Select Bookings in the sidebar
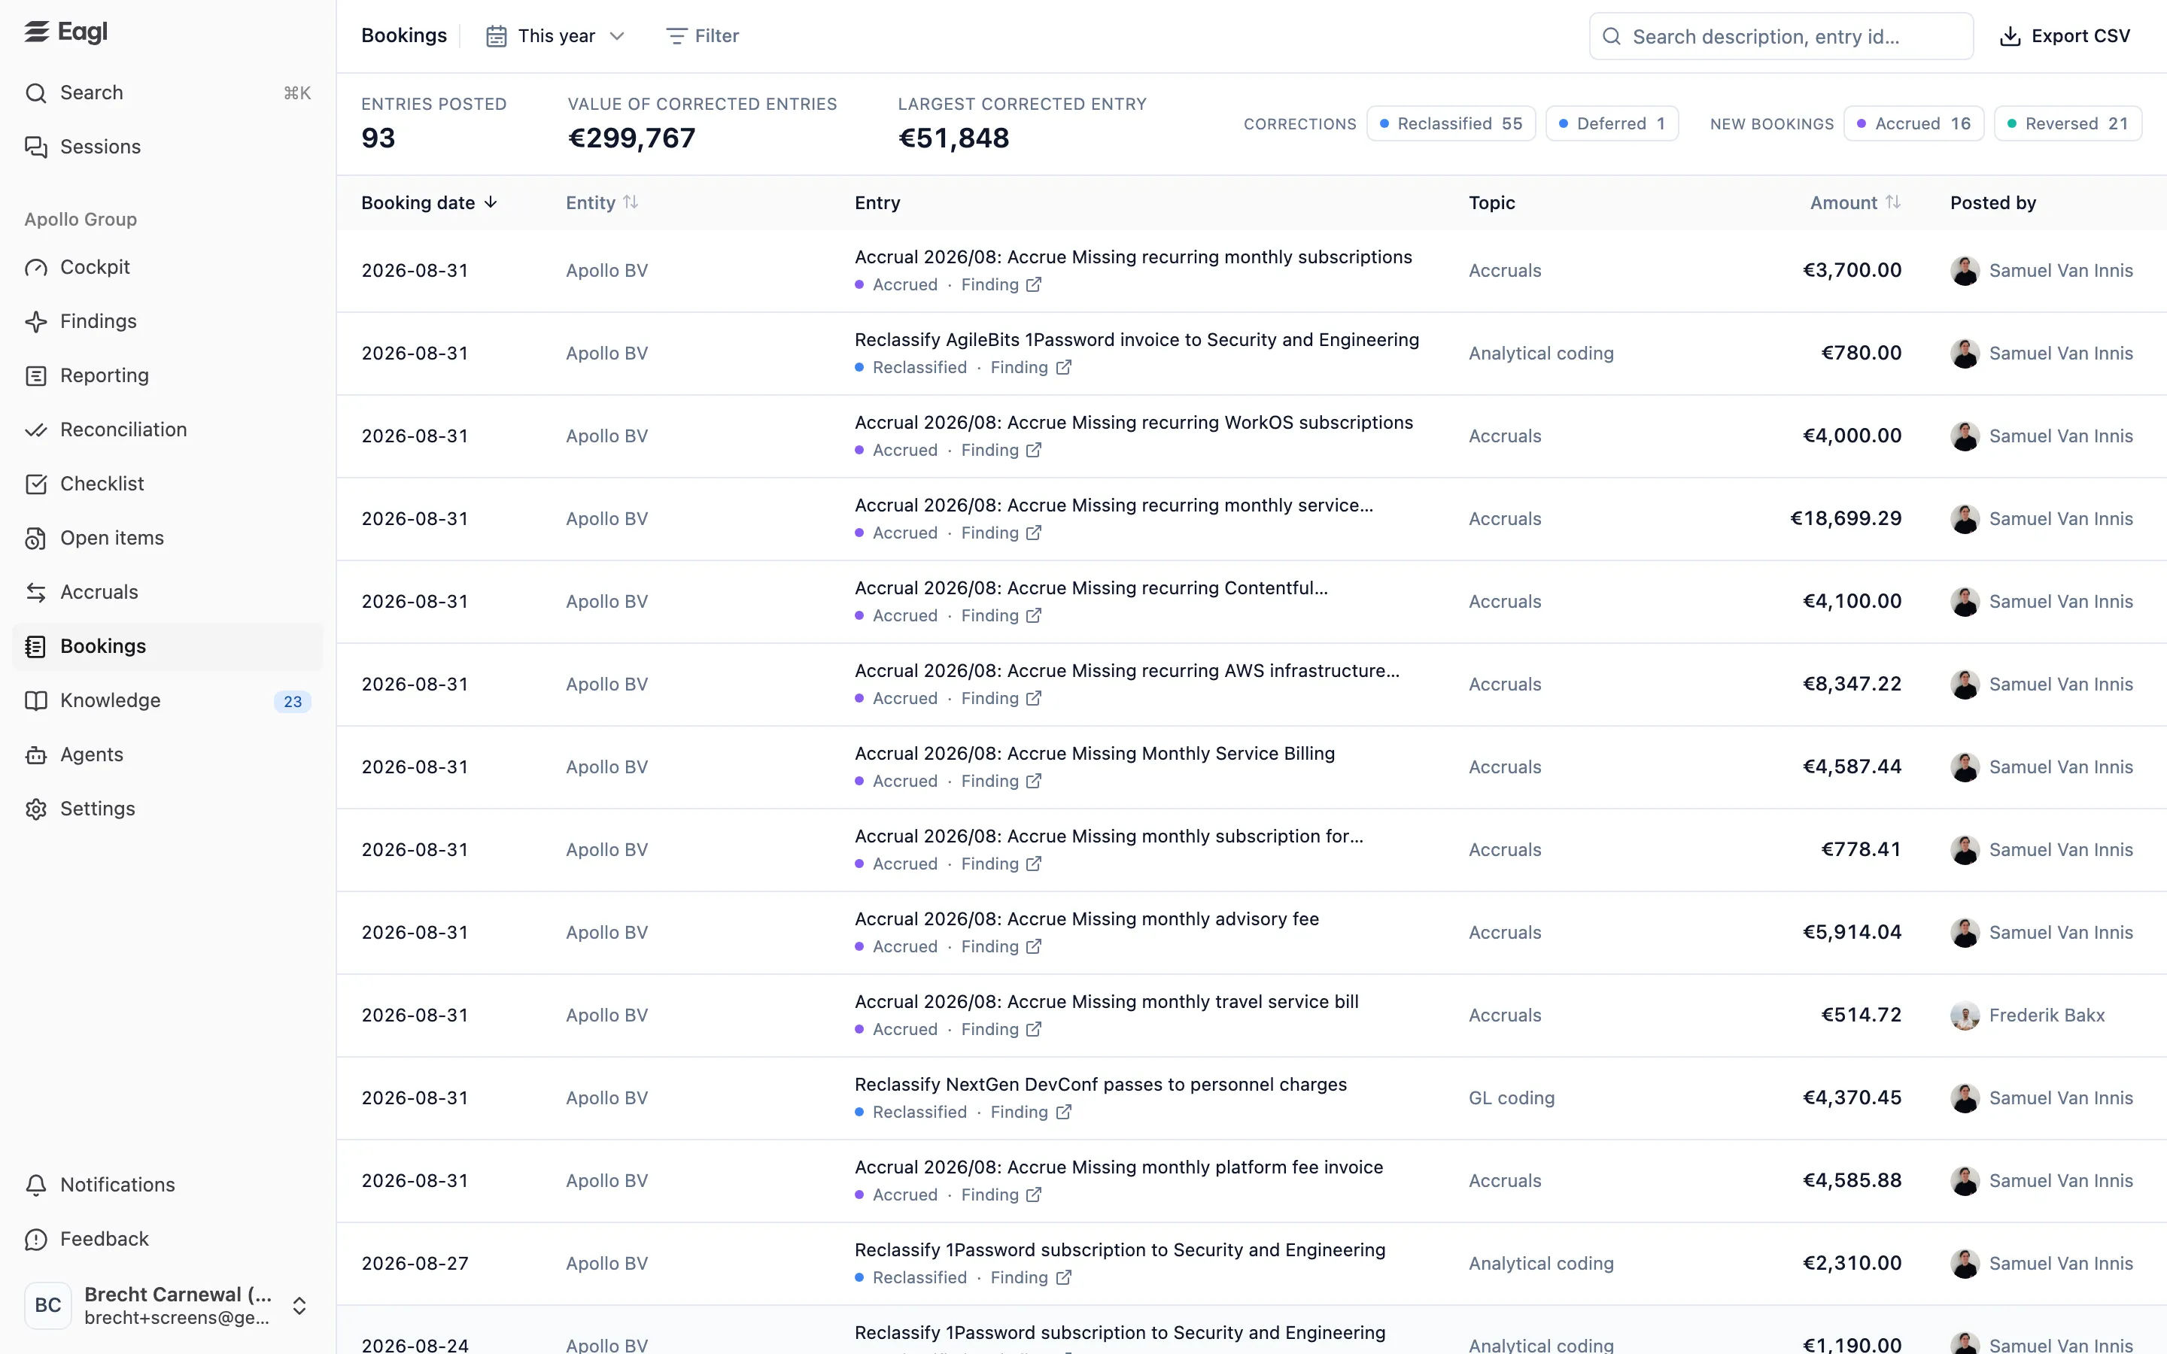 pyautogui.click(x=168, y=647)
